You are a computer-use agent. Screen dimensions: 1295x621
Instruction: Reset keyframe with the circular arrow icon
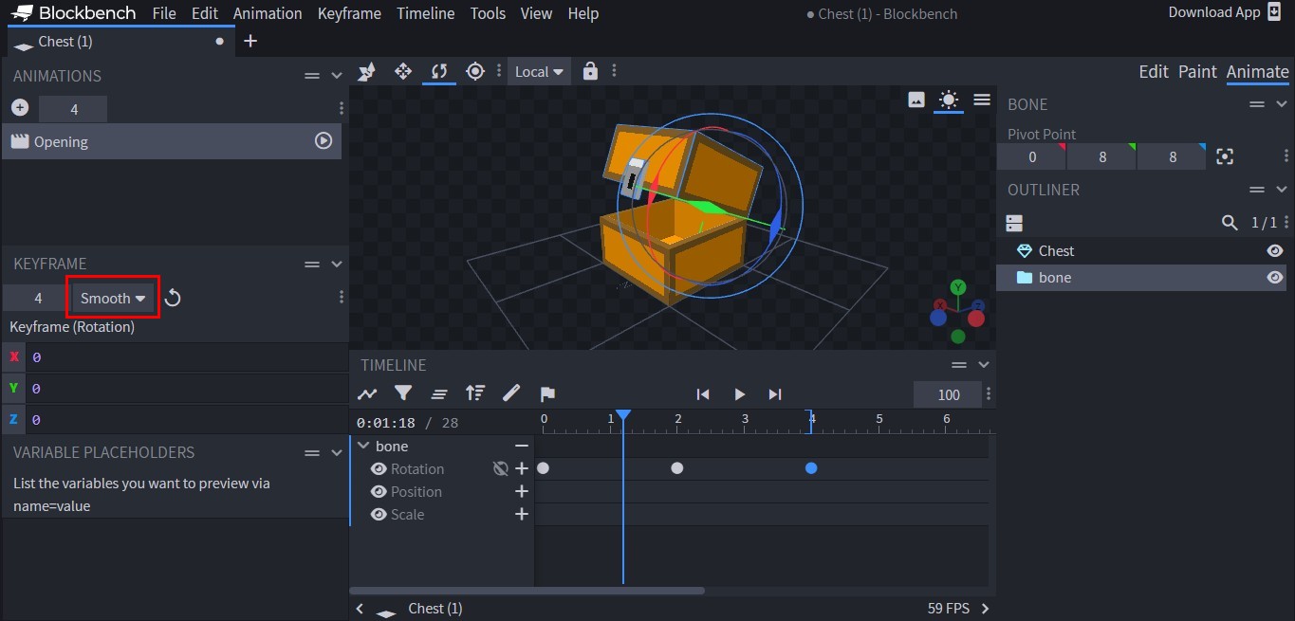[x=173, y=299]
